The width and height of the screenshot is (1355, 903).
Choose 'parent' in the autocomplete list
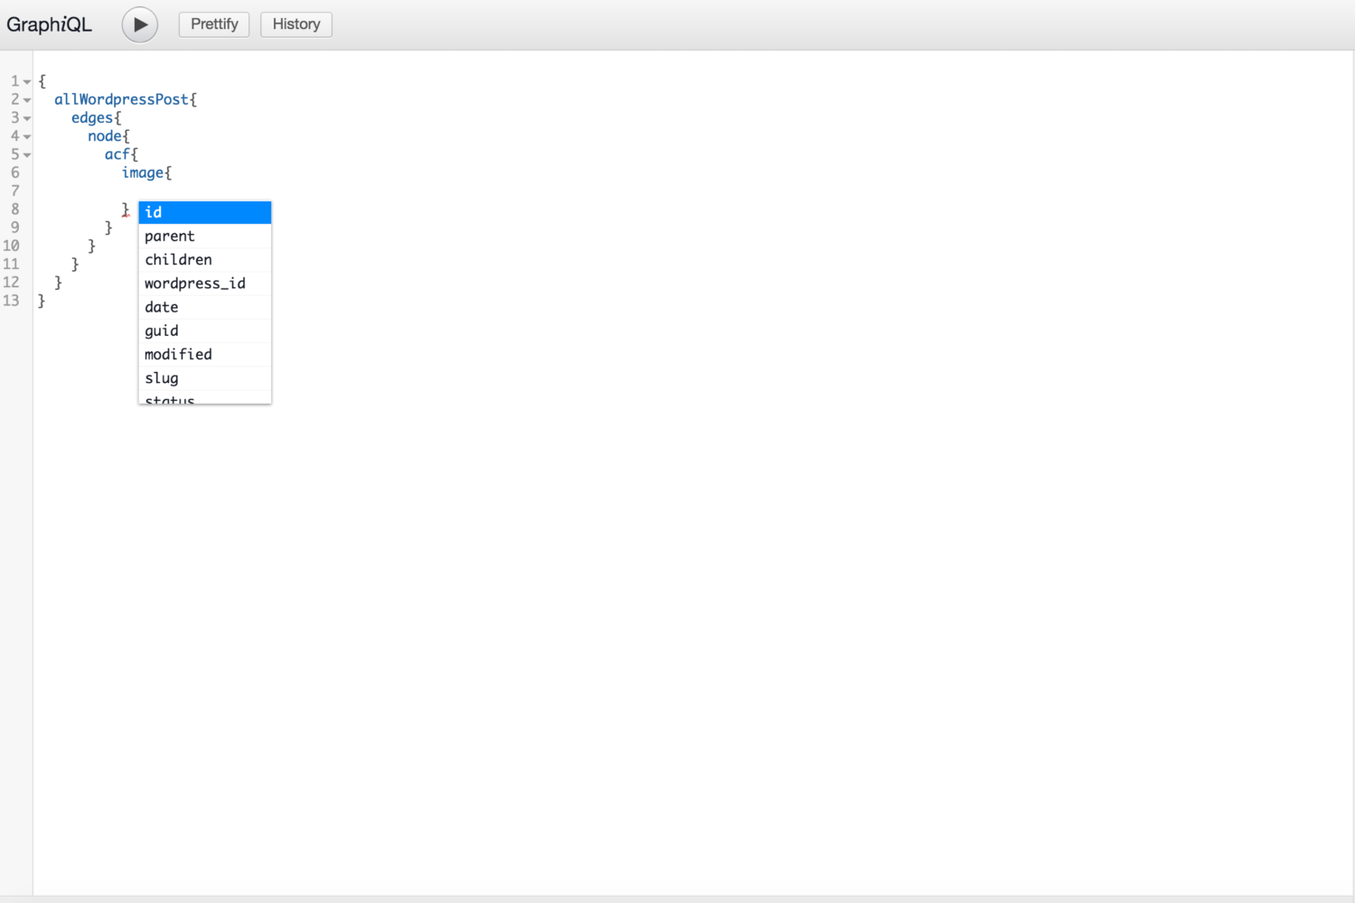click(x=204, y=237)
